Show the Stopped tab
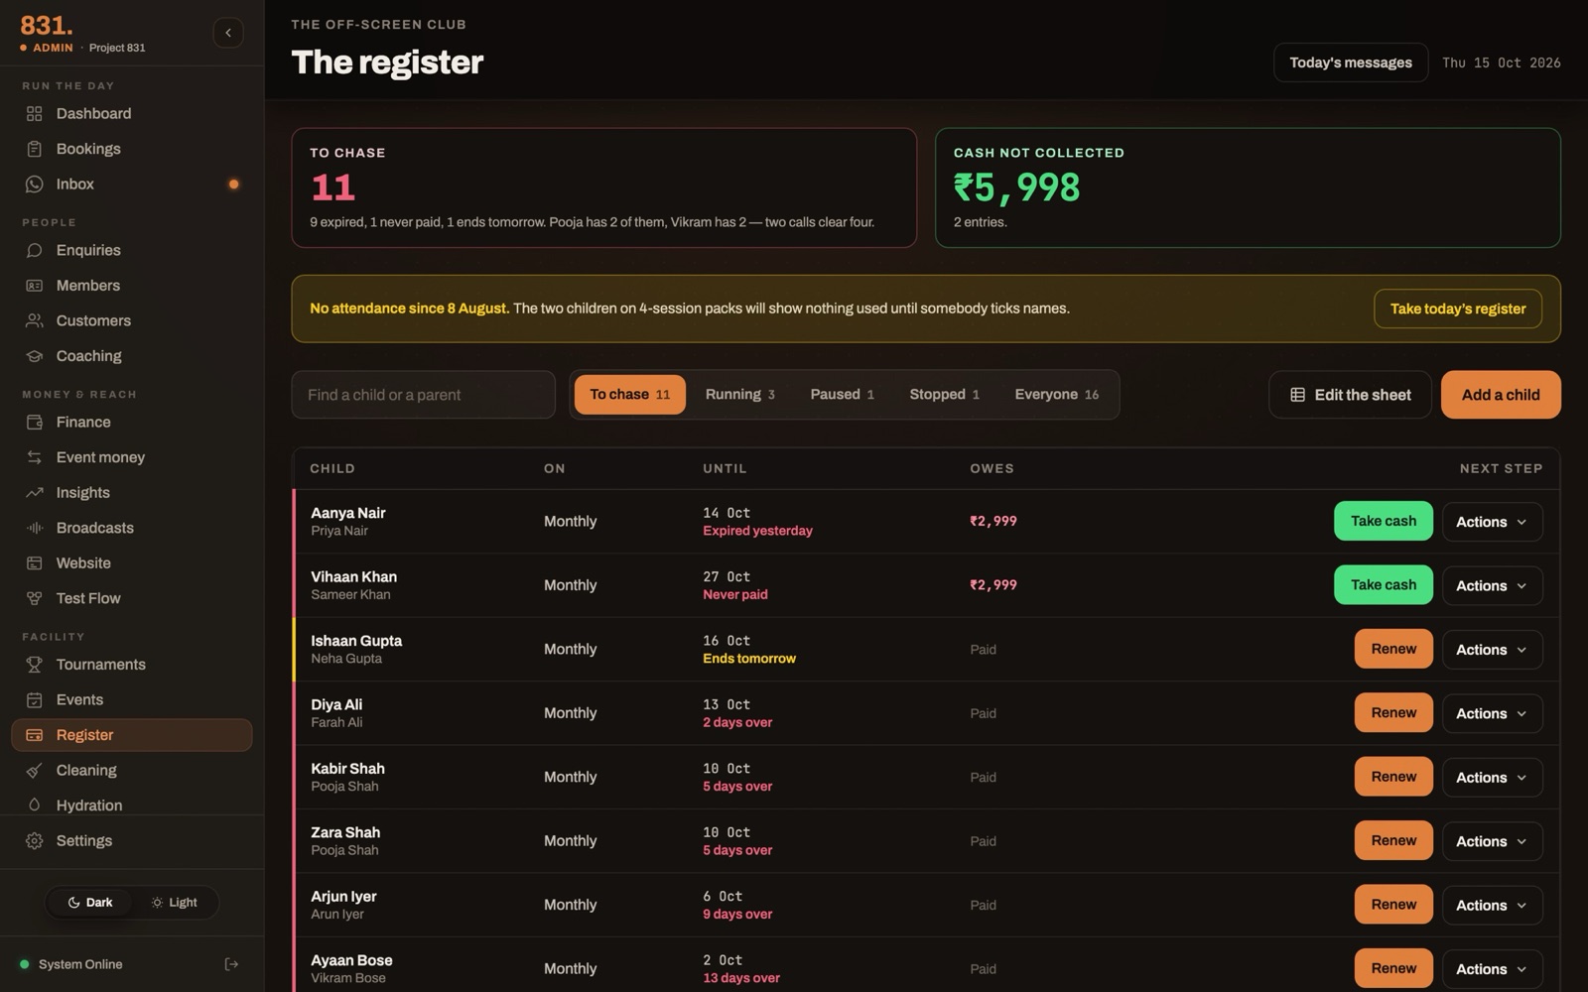 tap(944, 395)
